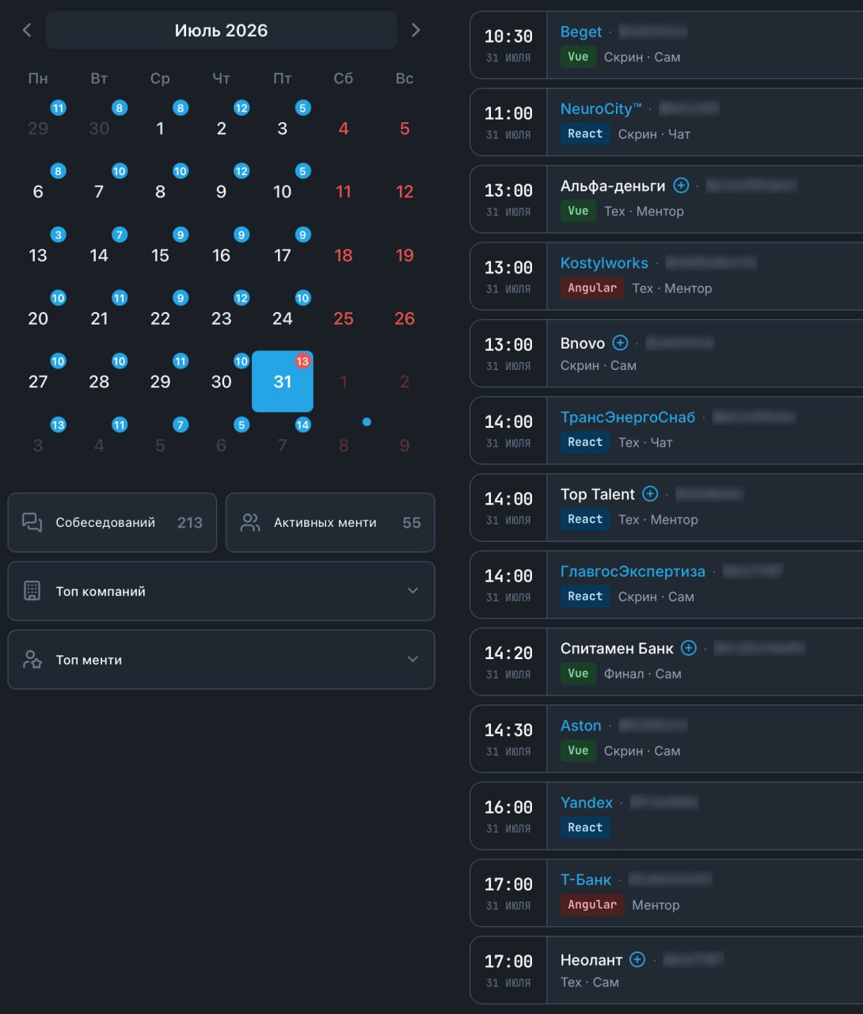The width and height of the screenshot is (863, 1014).
Task: Click plus icon next to Неолант
Action: coord(637,959)
